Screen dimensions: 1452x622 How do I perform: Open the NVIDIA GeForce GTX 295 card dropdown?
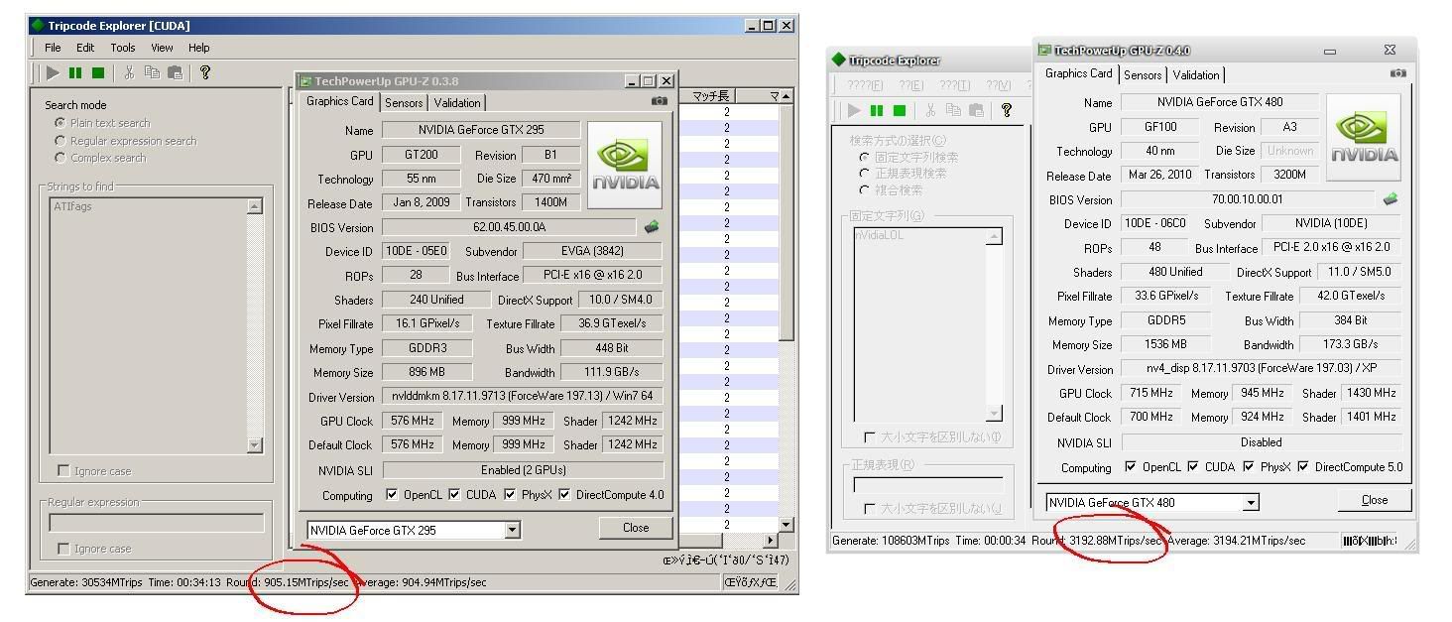pyautogui.click(x=513, y=530)
